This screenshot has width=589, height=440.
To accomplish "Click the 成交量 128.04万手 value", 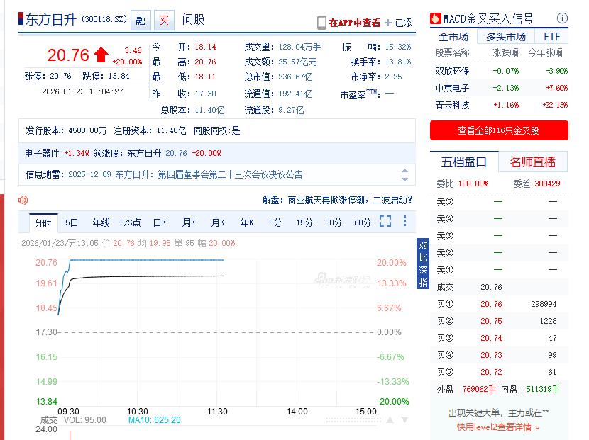I will point(299,47).
